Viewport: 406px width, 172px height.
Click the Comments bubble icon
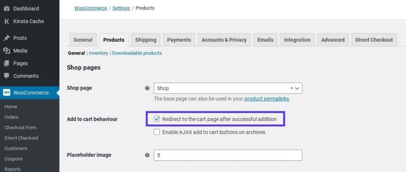tap(7, 76)
